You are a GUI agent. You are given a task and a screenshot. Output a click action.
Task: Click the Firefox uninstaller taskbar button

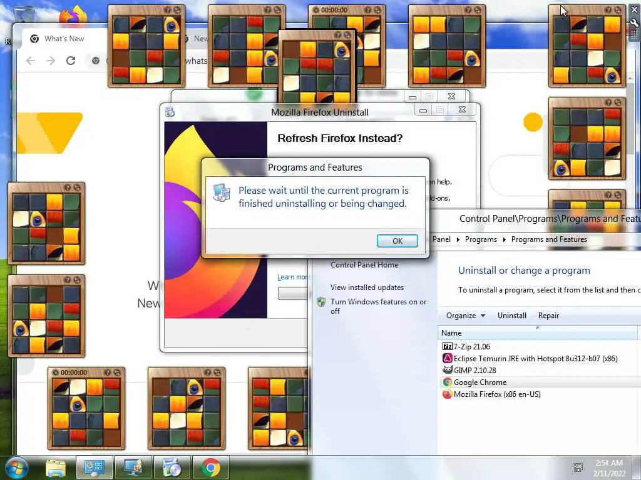coord(172,467)
